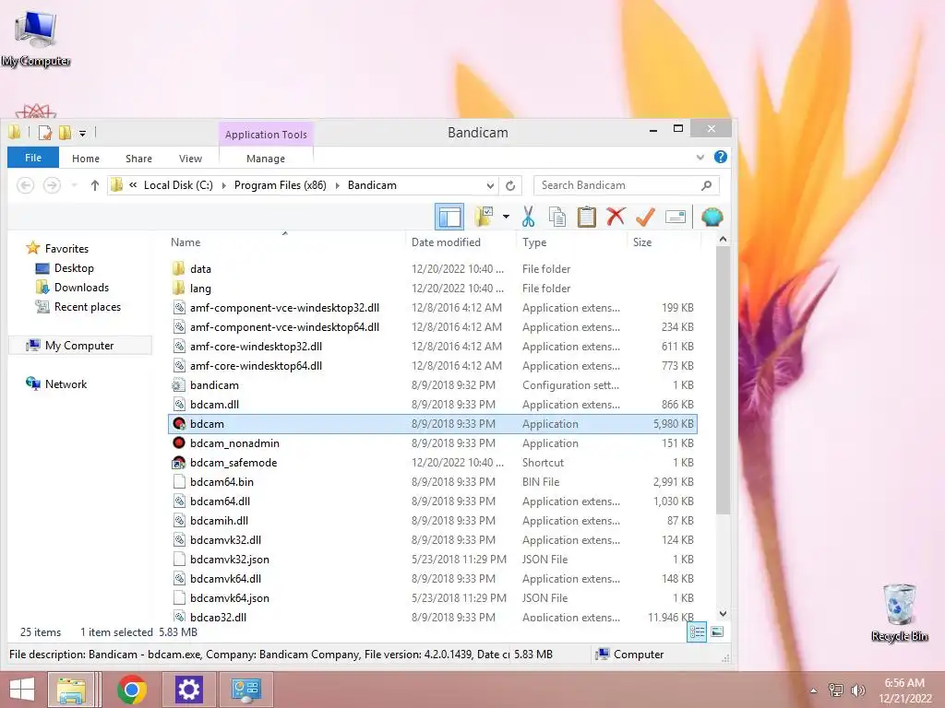This screenshot has height=708, width=945.
Task: Open Chrome from the taskbar
Action: (132, 690)
